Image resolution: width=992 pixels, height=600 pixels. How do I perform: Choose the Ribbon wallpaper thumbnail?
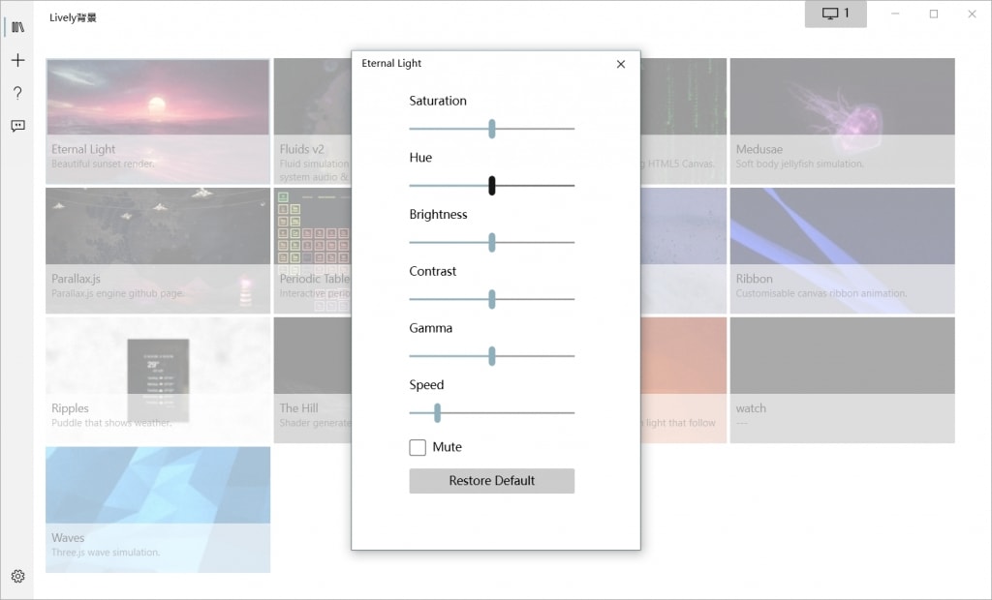[x=841, y=250]
